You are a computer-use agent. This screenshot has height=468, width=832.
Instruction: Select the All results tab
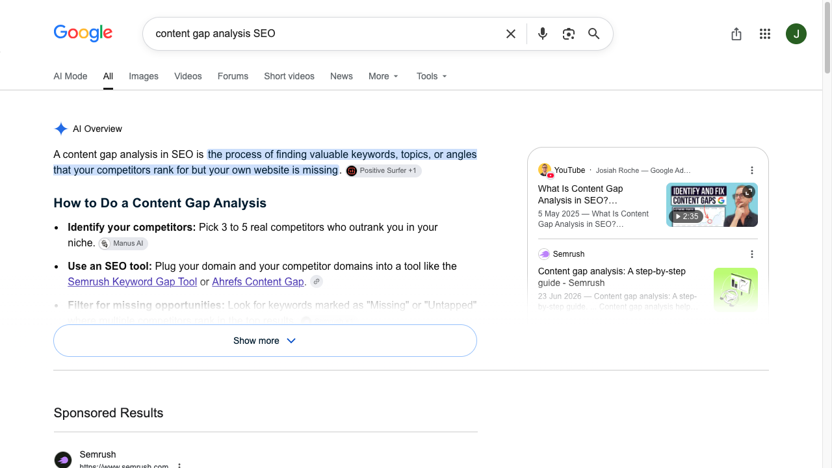(x=108, y=76)
